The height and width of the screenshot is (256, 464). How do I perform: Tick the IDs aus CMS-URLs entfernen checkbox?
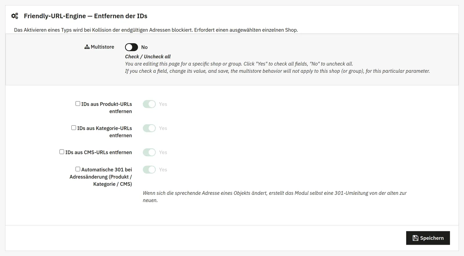[x=62, y=152]
